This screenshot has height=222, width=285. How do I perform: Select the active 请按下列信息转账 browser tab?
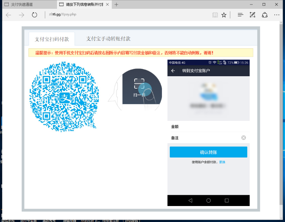pyautogui.click(x=84, y=4)
